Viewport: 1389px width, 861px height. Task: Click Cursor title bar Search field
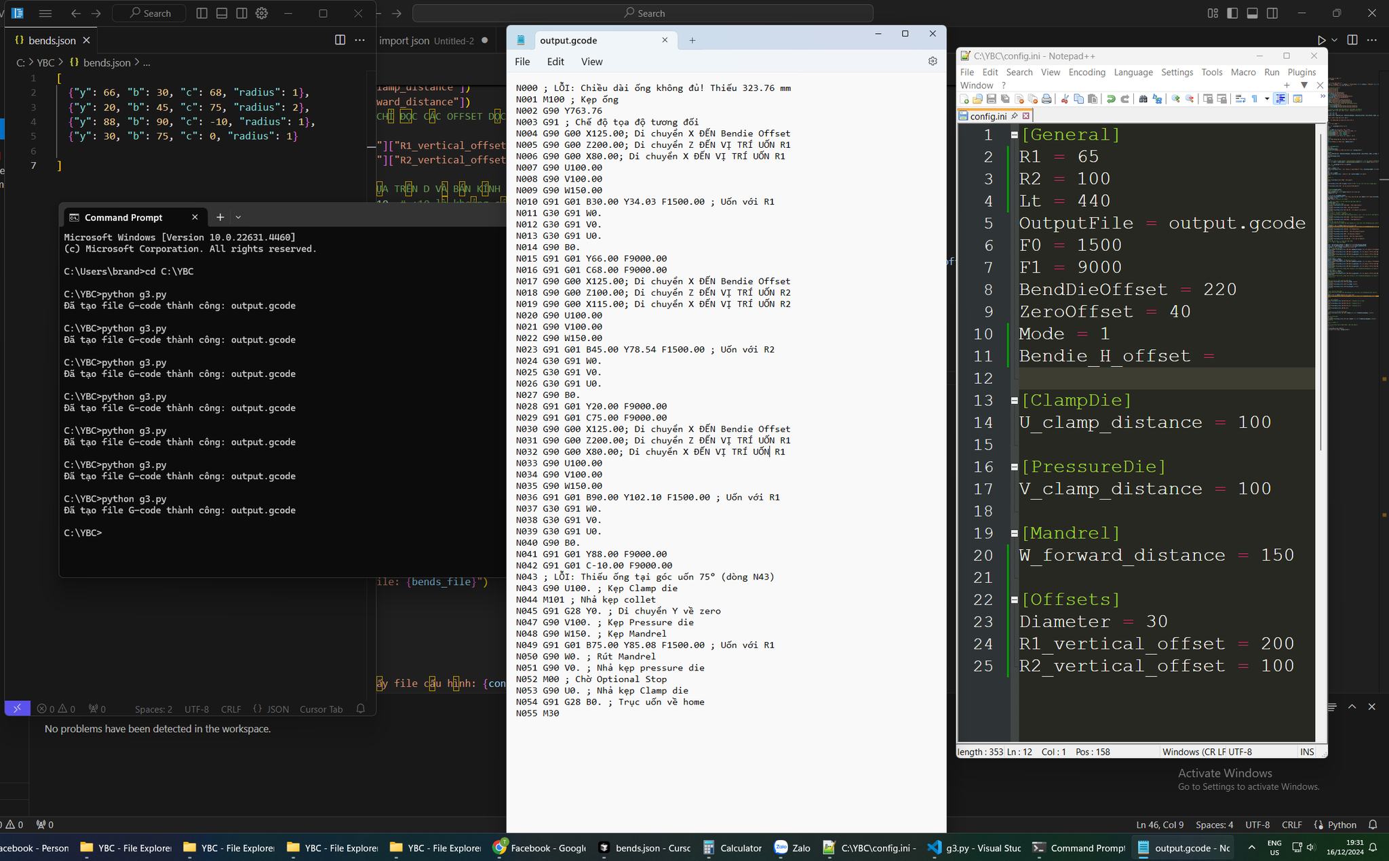click(150, 13)
